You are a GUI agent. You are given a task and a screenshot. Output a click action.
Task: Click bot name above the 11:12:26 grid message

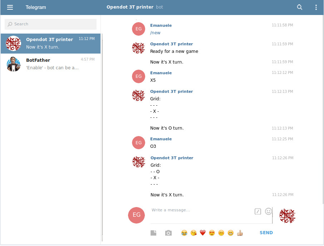click(x=172, y=158)
